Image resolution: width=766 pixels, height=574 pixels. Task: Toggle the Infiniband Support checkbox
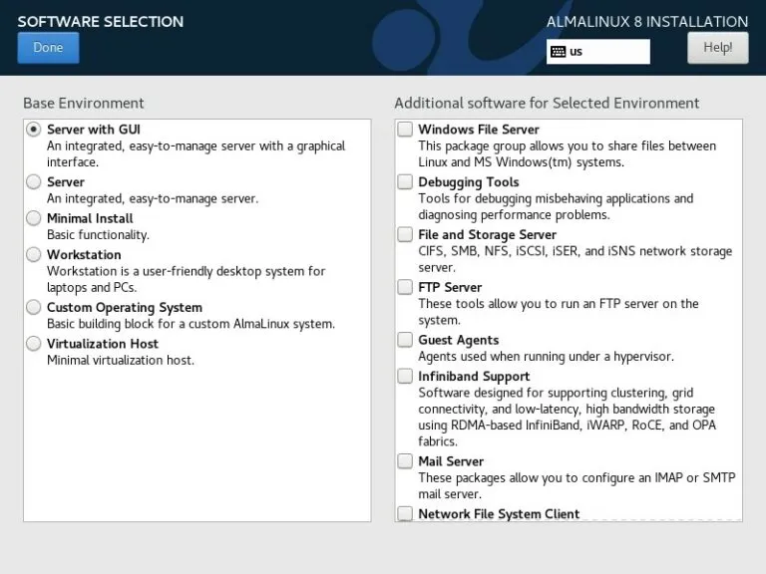405,377
